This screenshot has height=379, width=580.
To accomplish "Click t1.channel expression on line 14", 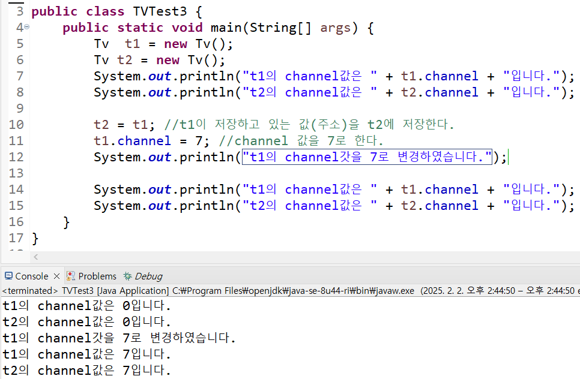I will tap(440, 189).
